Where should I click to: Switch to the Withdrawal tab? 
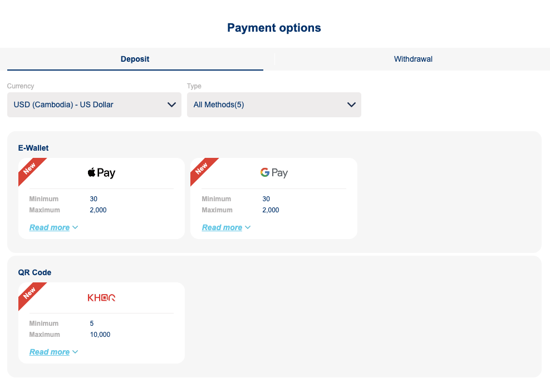coord(413,59)
